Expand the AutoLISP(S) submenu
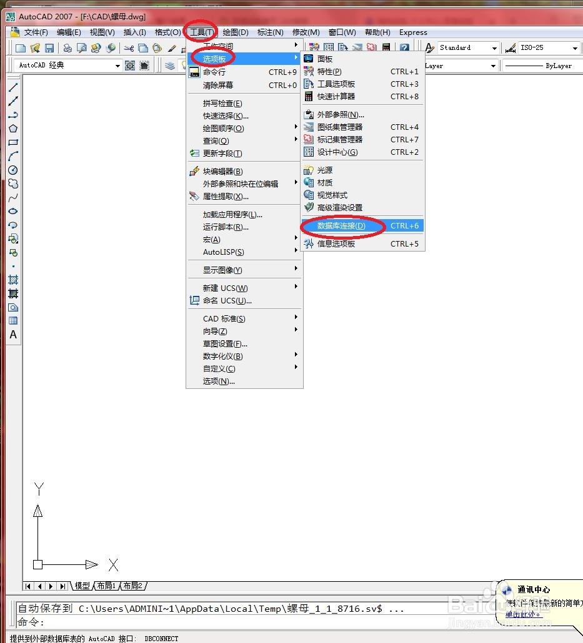The image size is (583, 643). [245, 252]
